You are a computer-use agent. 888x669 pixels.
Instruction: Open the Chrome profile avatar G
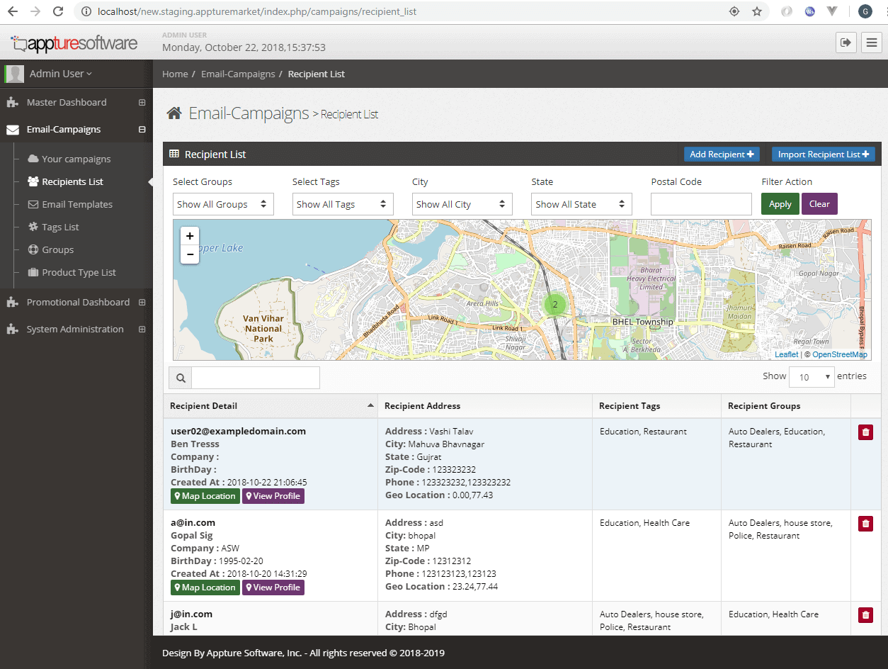coord(865,11)
